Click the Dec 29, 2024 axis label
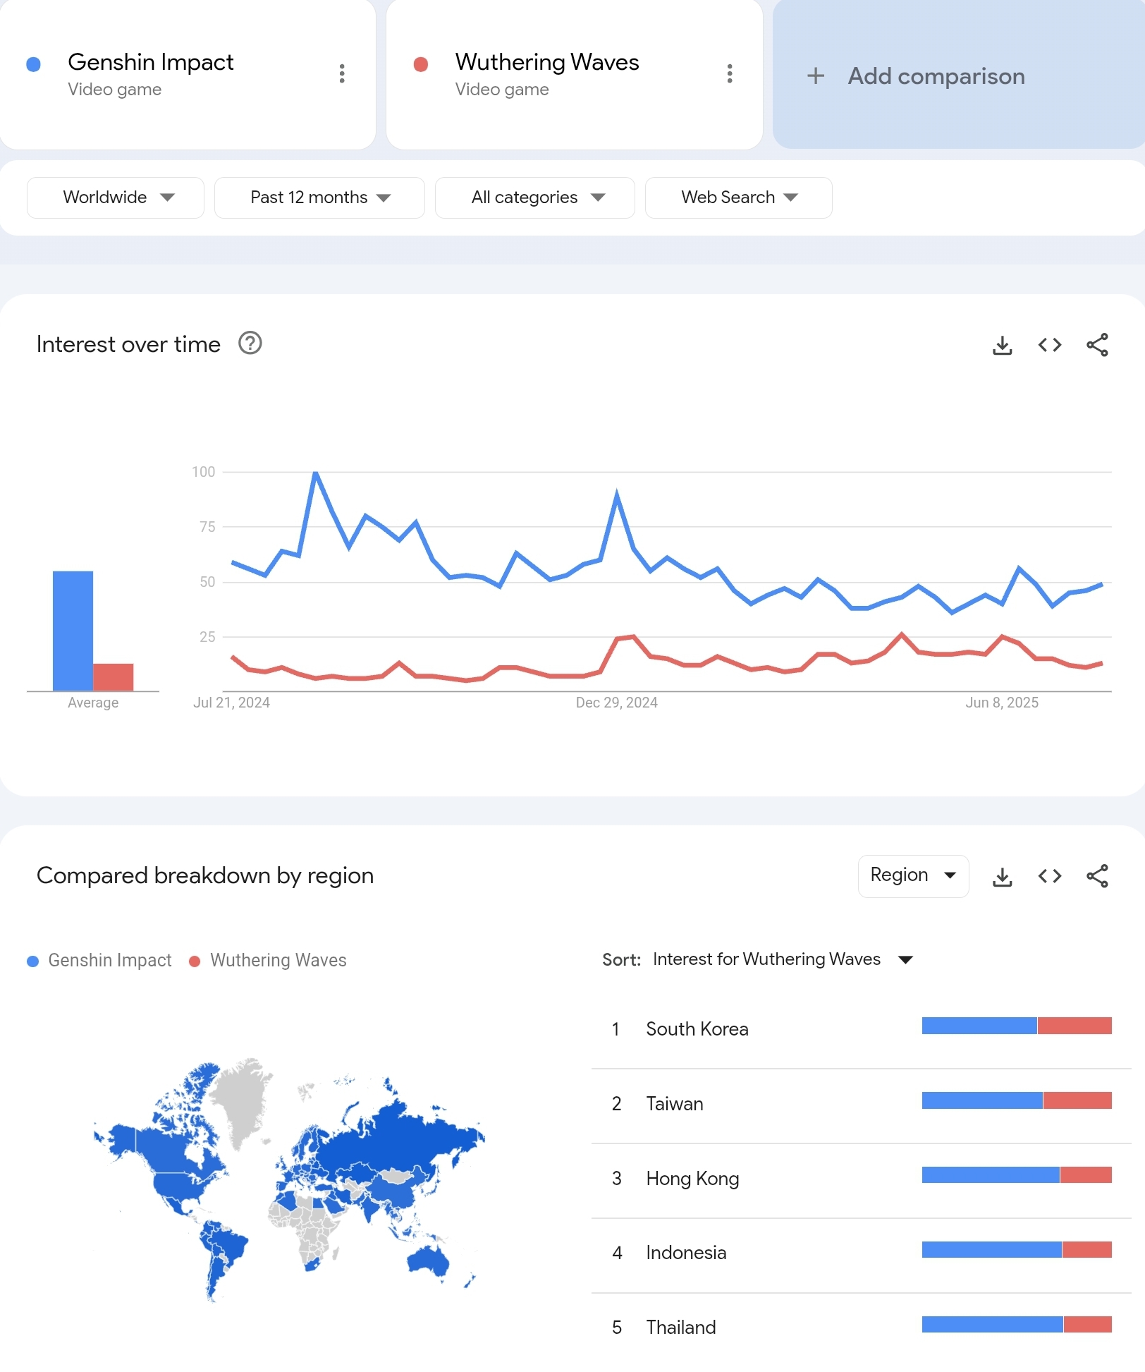The width and height of the screenshot is (1145, 1372). coord(617,703)
